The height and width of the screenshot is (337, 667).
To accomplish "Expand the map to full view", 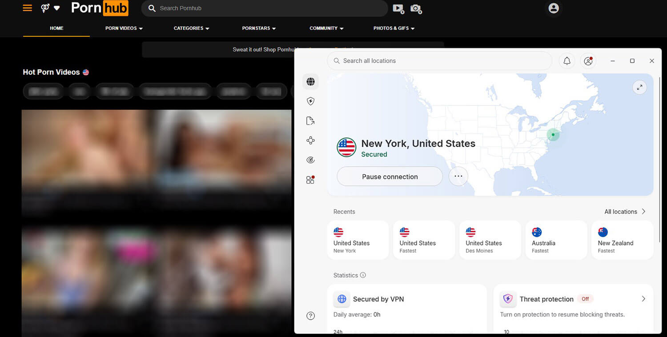I will (639, 87).
